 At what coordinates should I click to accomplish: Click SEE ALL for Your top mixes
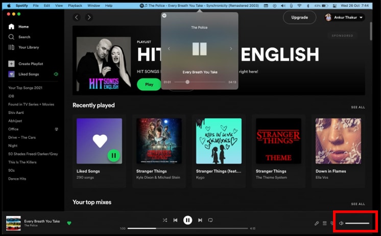[x=358, y=204]
